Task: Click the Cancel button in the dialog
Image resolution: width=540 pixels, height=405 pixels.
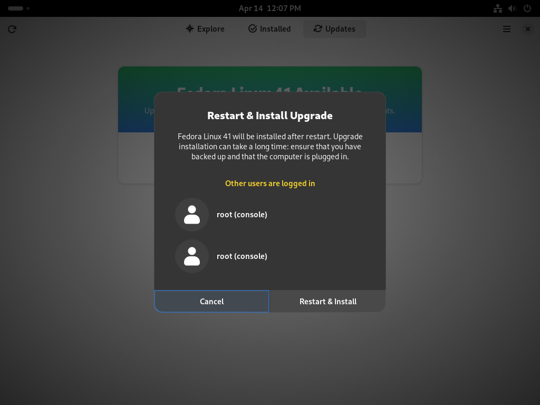Action: coord(212,301)
